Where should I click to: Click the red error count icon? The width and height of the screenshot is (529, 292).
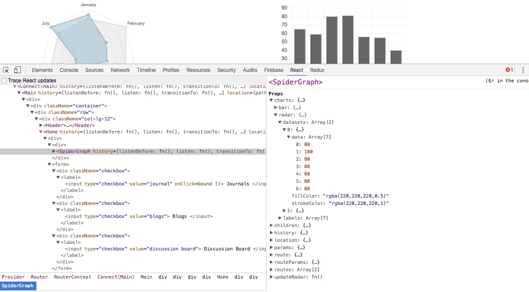(509, 70)
